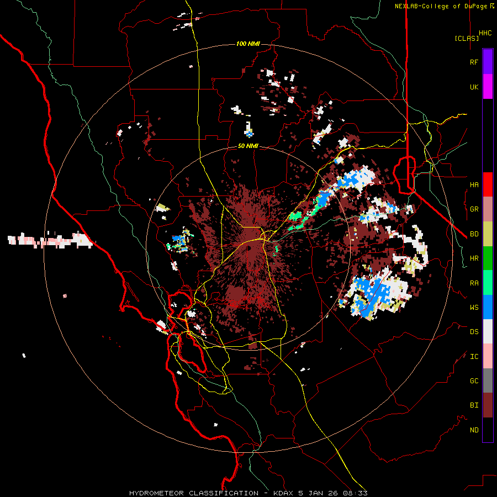Click the "NEXLAB-College of DuPage" credit text
This screenshot has height=497, width=497.
pyautogui.click(x=441, y=6)
